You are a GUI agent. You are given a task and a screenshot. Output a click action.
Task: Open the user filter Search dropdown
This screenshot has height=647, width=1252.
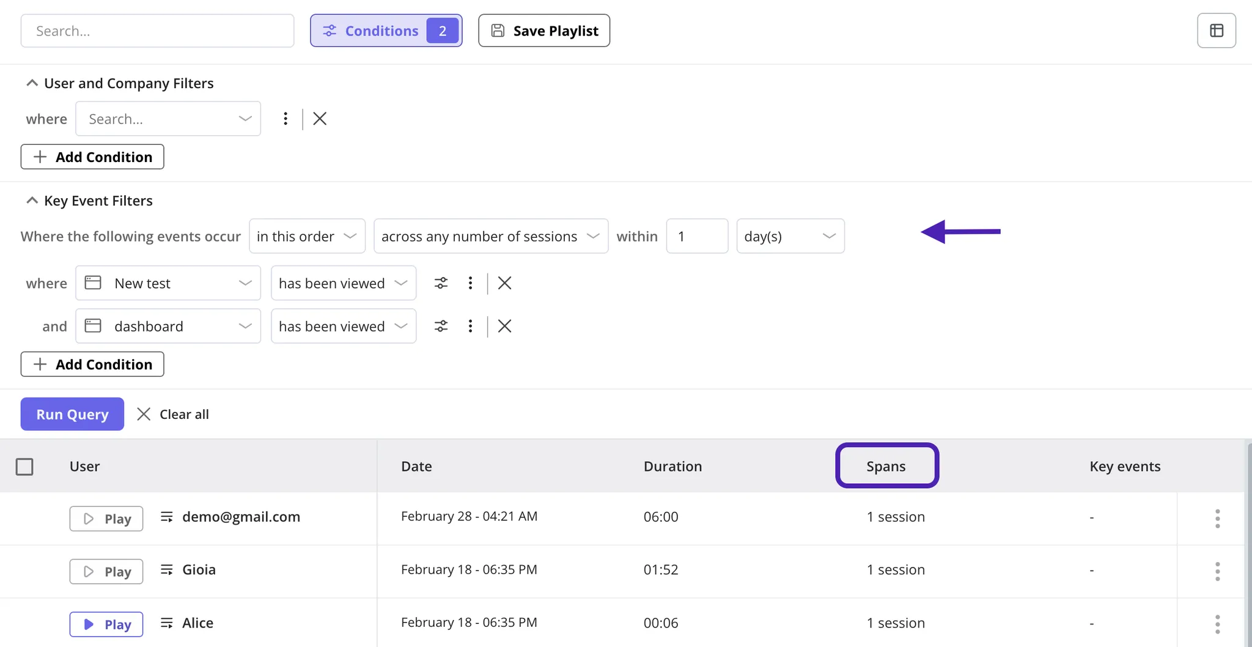tap(168, 119)
